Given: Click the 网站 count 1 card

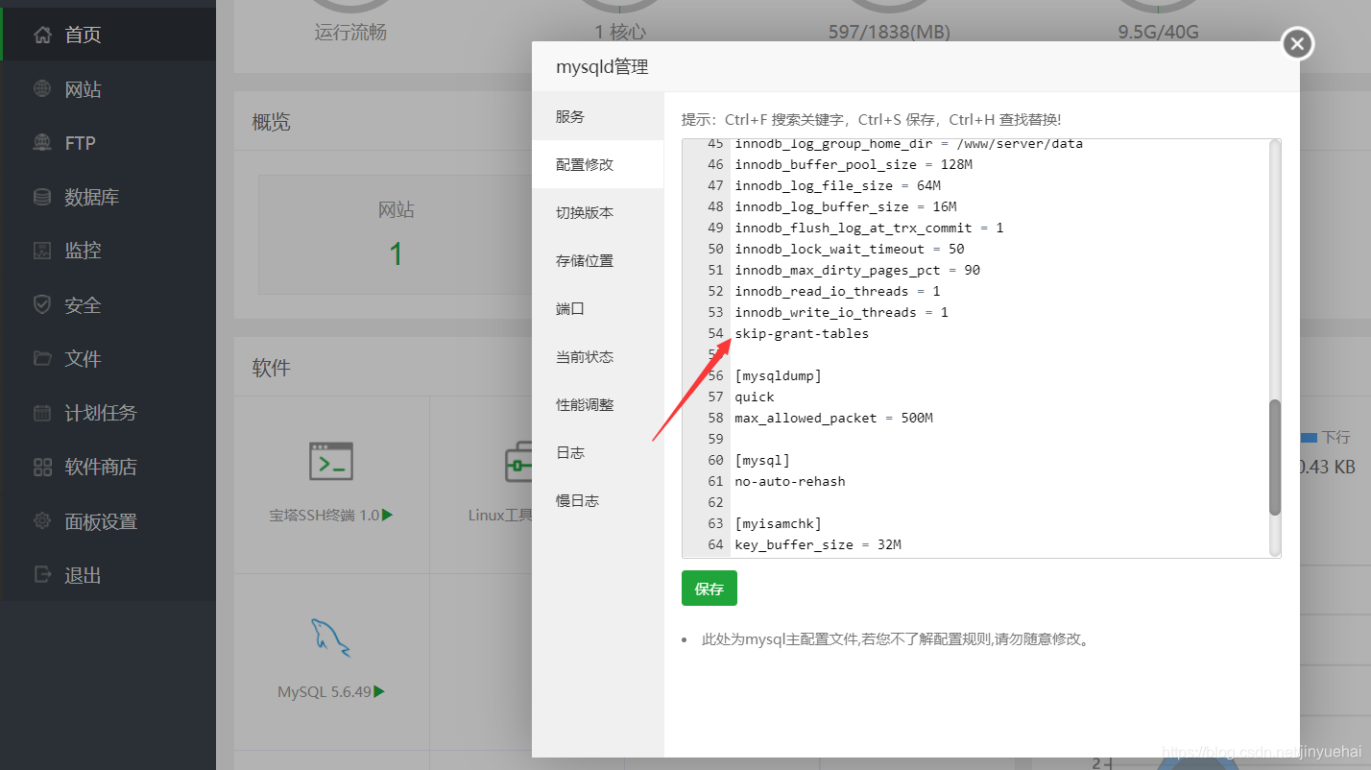Looking at the screenshot, I should [x=396, y=234].
